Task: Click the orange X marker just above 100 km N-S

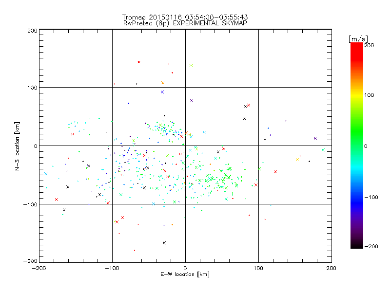Action: (163, 83)
